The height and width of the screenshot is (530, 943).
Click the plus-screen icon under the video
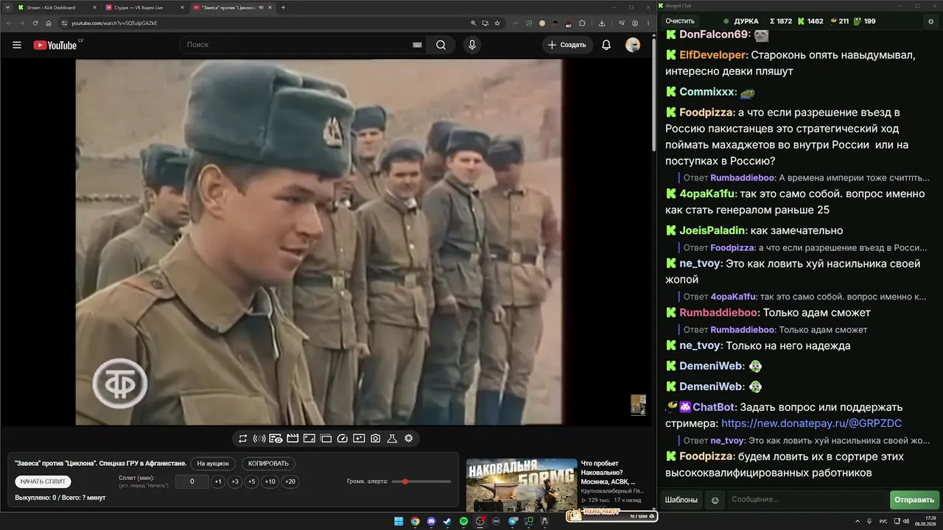(359, 439)
